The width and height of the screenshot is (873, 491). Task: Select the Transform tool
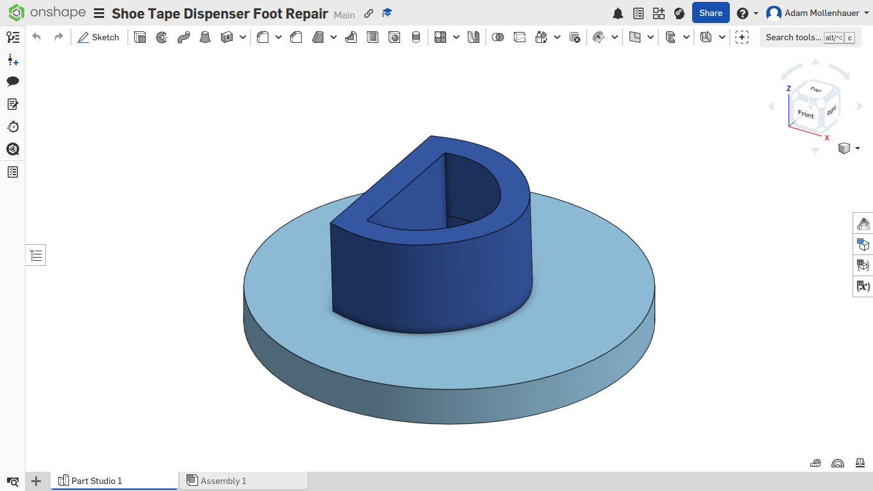541,37
